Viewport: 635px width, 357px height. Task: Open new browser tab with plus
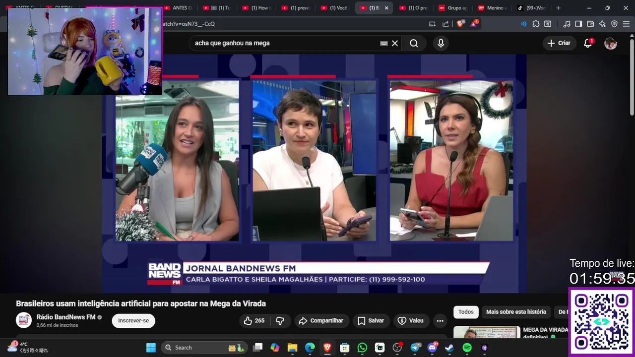558,8
